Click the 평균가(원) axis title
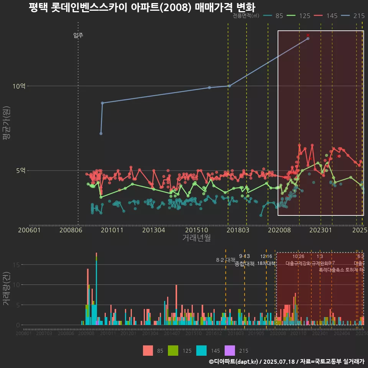The image size is (368, 368). click(7, 123)
